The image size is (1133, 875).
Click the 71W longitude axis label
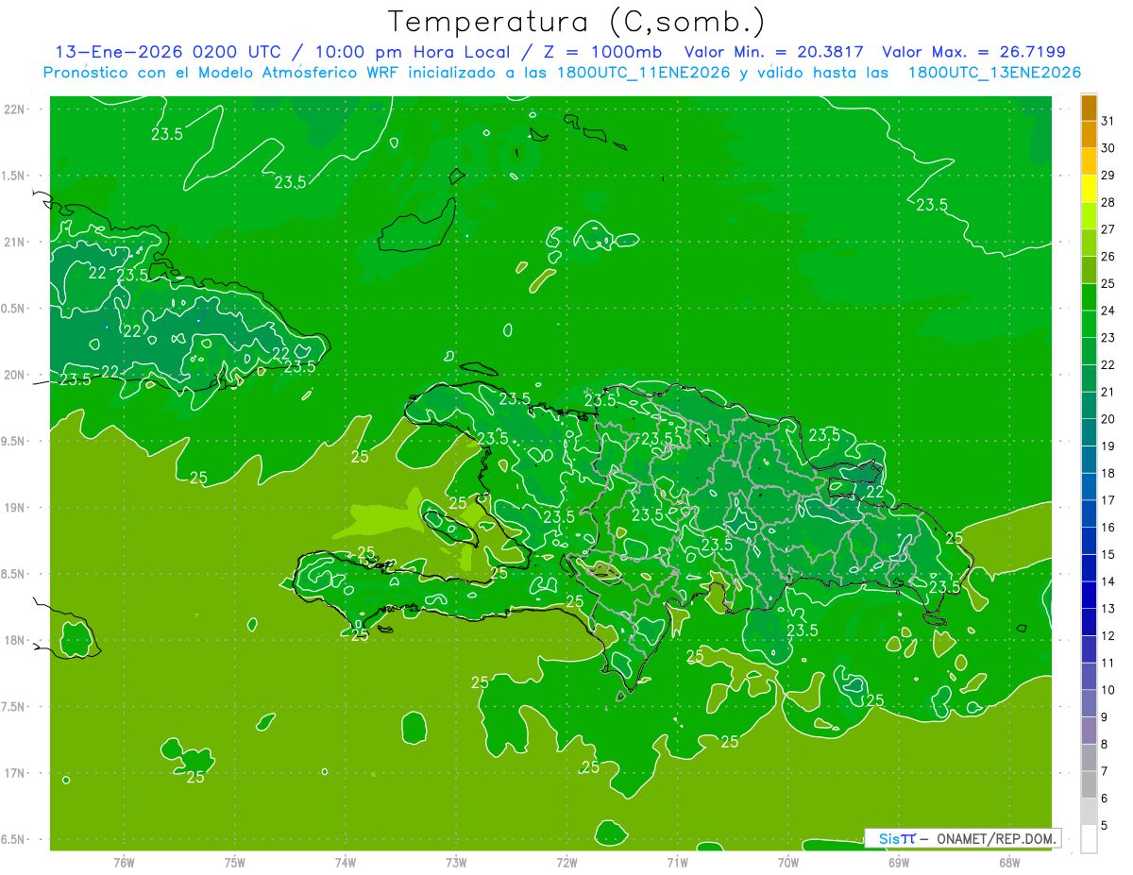(677, 862)
